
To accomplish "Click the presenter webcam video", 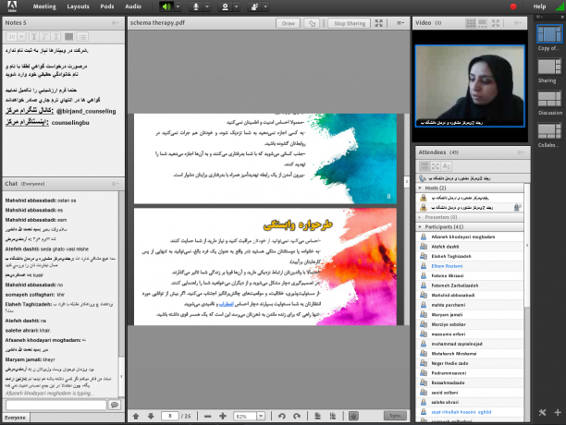I will 470,86.
